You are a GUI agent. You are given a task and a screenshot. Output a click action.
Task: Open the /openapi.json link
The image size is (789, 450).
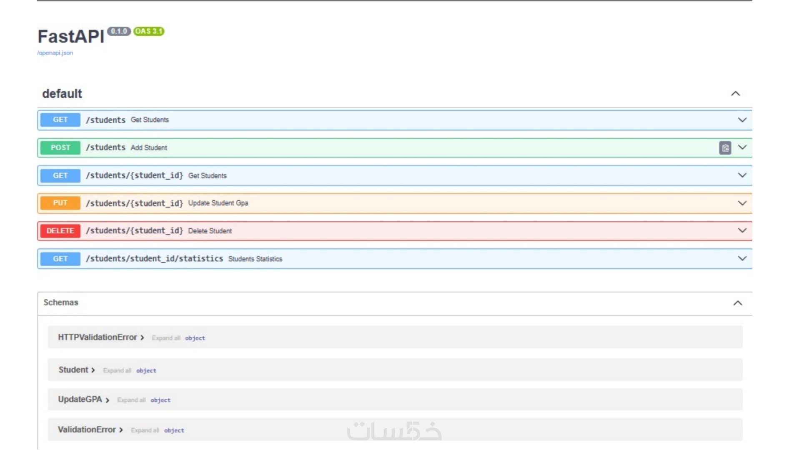point(55,53)
